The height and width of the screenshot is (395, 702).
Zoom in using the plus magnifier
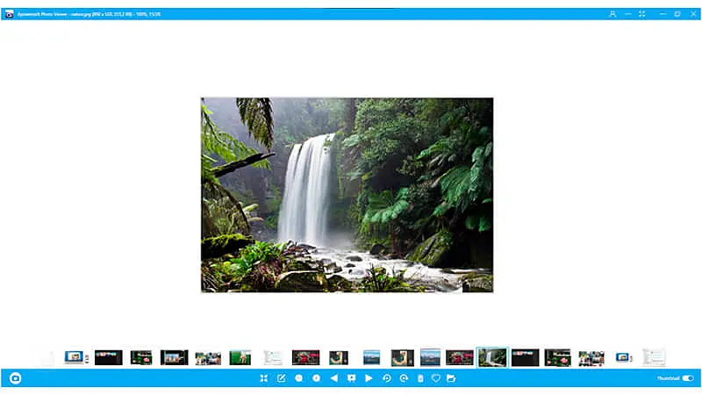316,378
